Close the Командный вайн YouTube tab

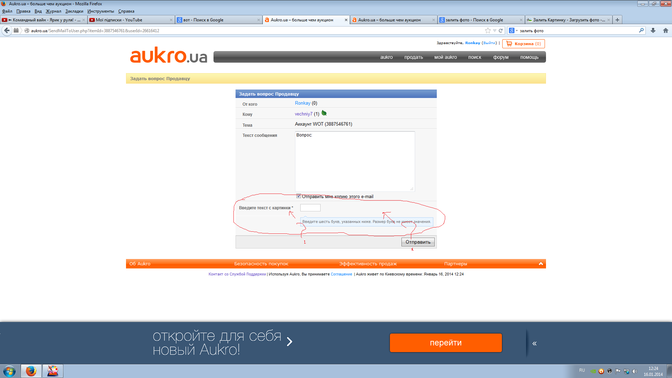84,20
